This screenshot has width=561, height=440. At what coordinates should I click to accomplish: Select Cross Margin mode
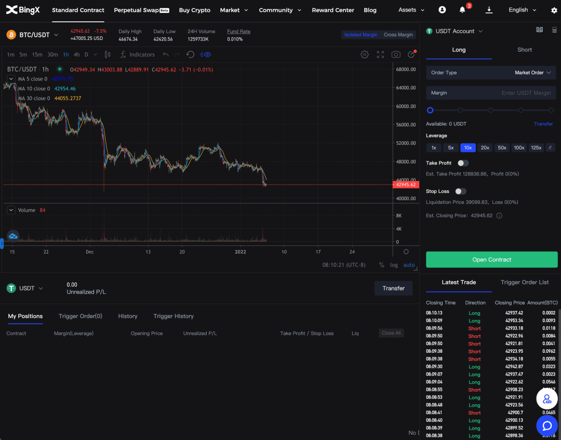(398, 35)
